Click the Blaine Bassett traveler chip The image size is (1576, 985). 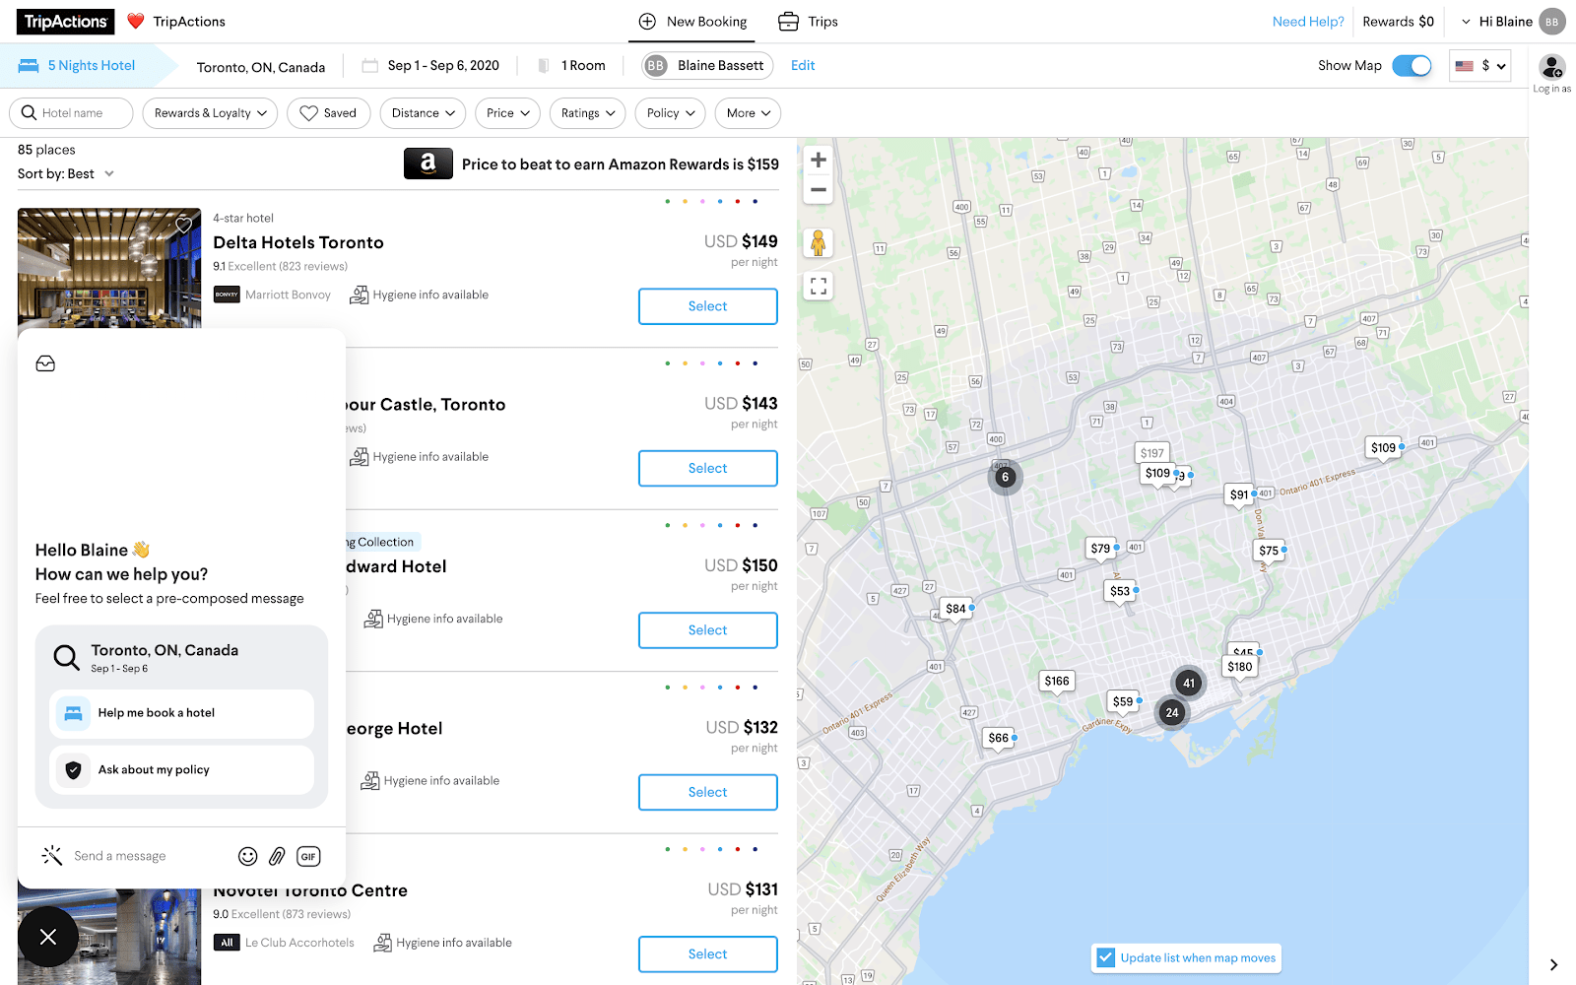click(x=707, y=66)
